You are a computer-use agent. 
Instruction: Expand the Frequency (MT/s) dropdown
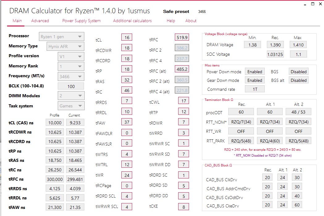(x=71, y=77)
